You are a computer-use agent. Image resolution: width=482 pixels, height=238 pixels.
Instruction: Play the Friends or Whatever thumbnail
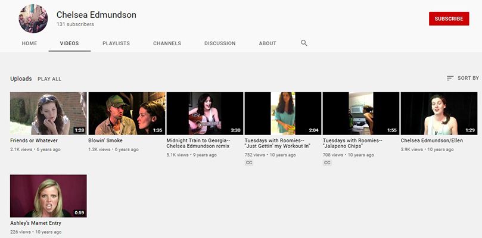click(x=48, y=113)
